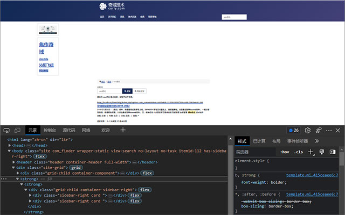Viewport: 345px width, 215px height.
Task: Click the advanced search button beside submit
Action: tap(140, 91)
